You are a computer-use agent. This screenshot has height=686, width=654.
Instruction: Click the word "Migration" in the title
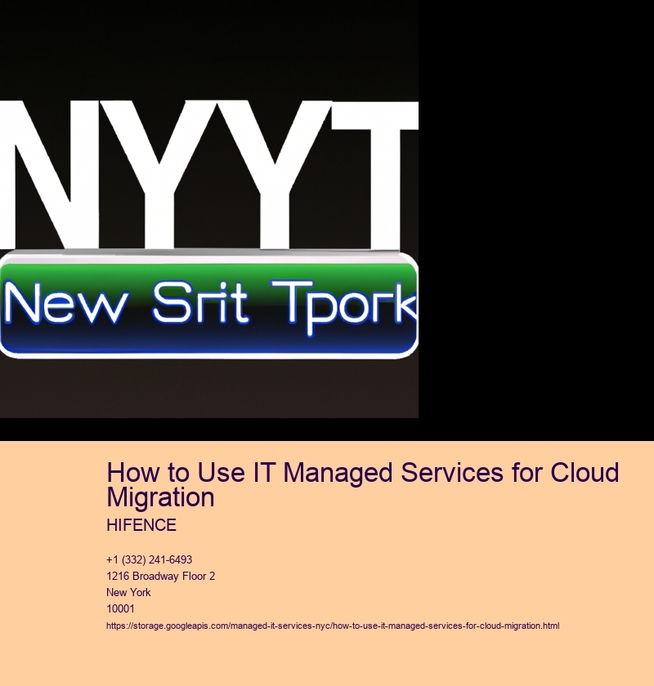pos(160,497)
